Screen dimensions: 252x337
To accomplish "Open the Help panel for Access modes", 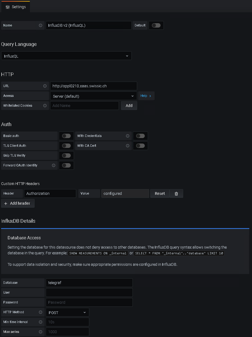I will point(146,96).
